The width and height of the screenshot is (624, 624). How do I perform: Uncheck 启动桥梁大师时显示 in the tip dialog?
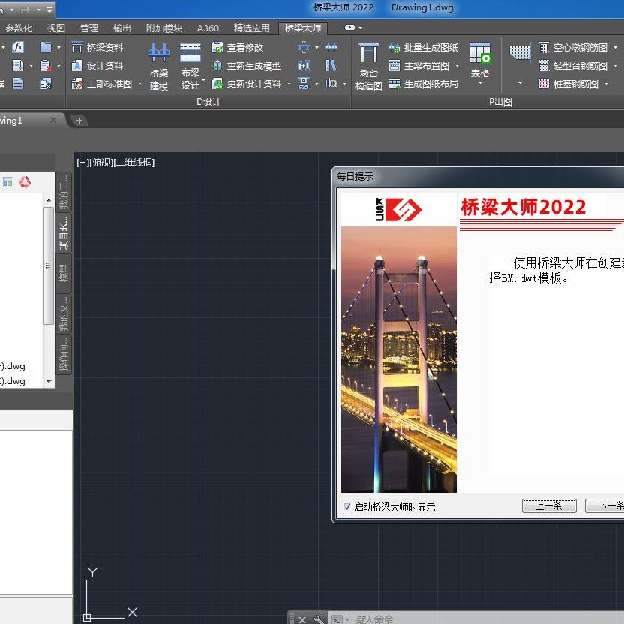tap(347, 506)
